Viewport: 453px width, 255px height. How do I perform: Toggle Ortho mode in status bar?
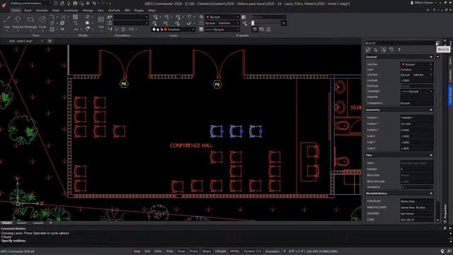pyautogui.click(x=158, y=251)
